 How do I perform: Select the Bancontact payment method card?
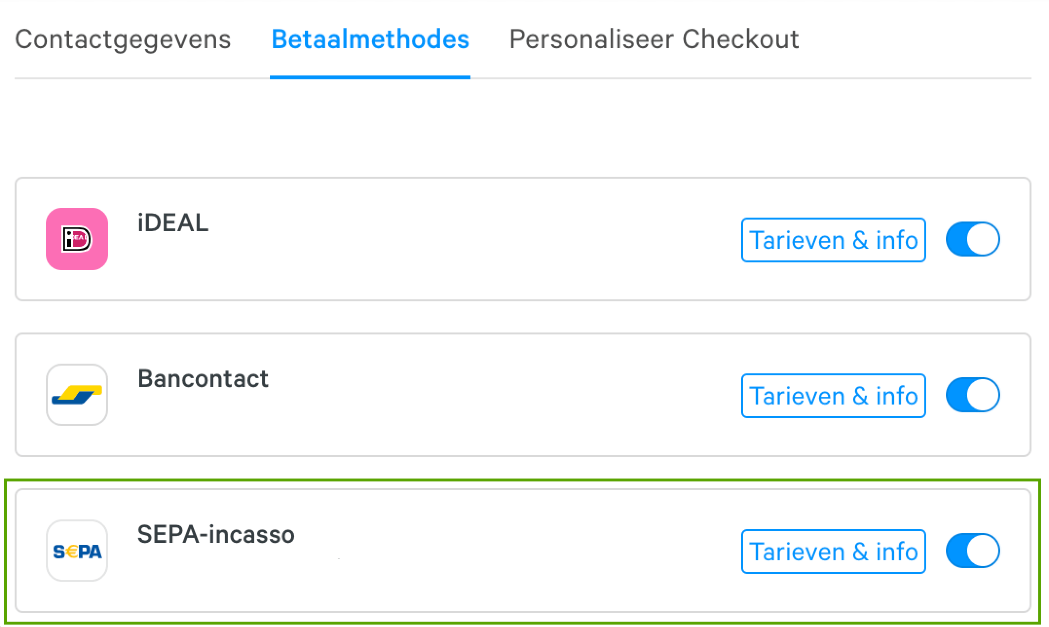(523, 395)
